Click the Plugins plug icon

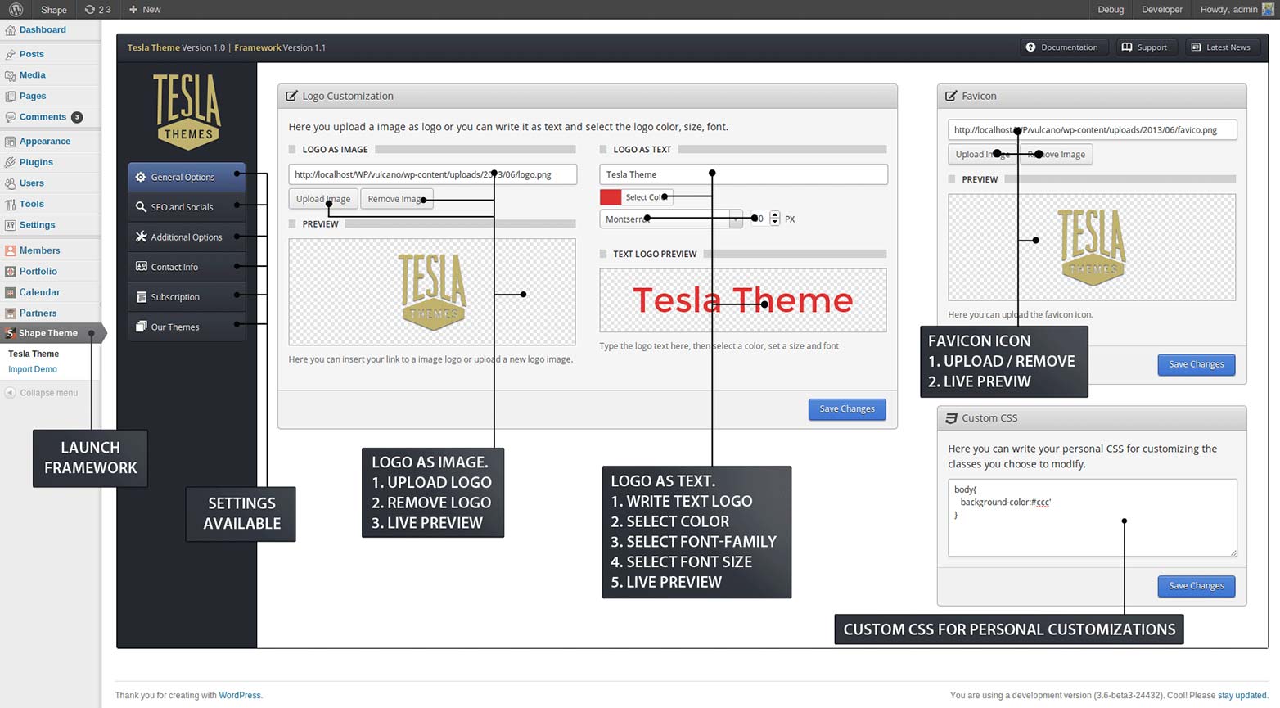(10, 162)
